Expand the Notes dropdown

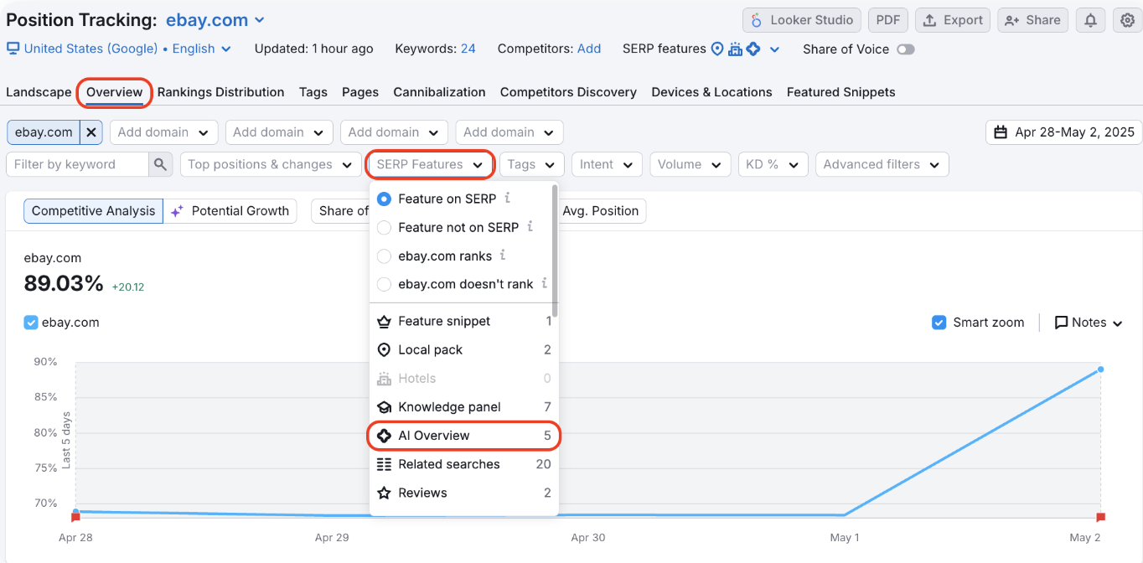pyautogui.click(x=1088, y=323)
